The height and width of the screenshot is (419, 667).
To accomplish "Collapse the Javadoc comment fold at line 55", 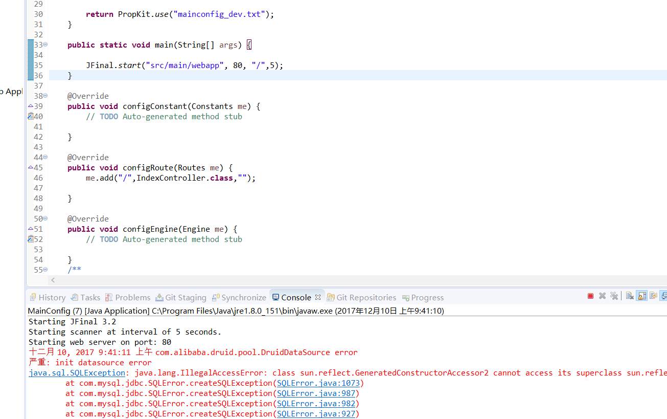I will tap(45, 270).
